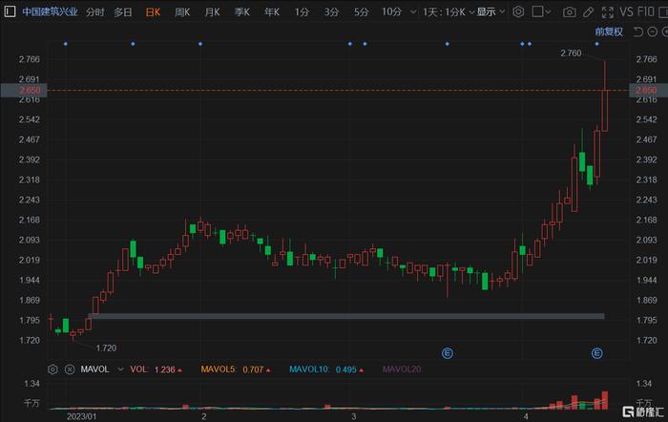Switch to the 分时 chart tab
The width and height of the screenshot is (668, 422).
click(x=94, y=12)
